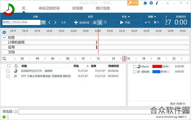191x120 pixels.
Task: Click the red Manic usage bar
Action: point(157,66)
